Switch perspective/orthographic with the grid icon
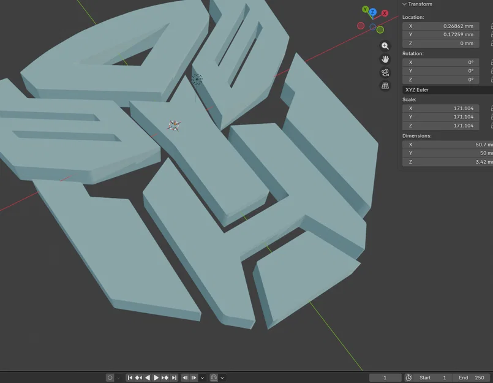This screenshot has height=383, width=493. [x=385, y=86]
